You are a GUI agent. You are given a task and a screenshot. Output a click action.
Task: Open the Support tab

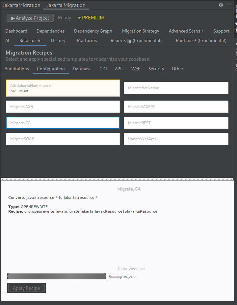click(221, 31)
